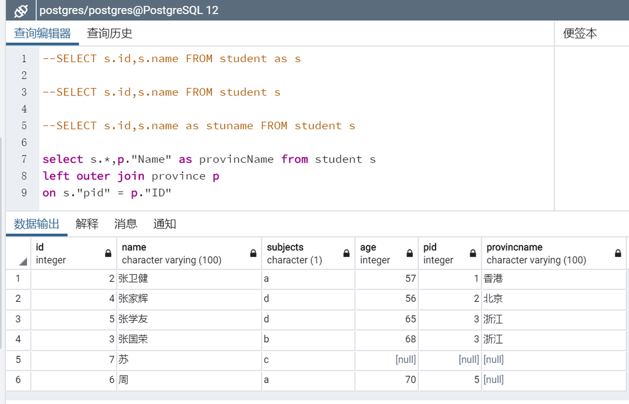Viewport: 629px width, 404px height.
Task: Switch to the 查询历史 tab
Action: point(109,33)
